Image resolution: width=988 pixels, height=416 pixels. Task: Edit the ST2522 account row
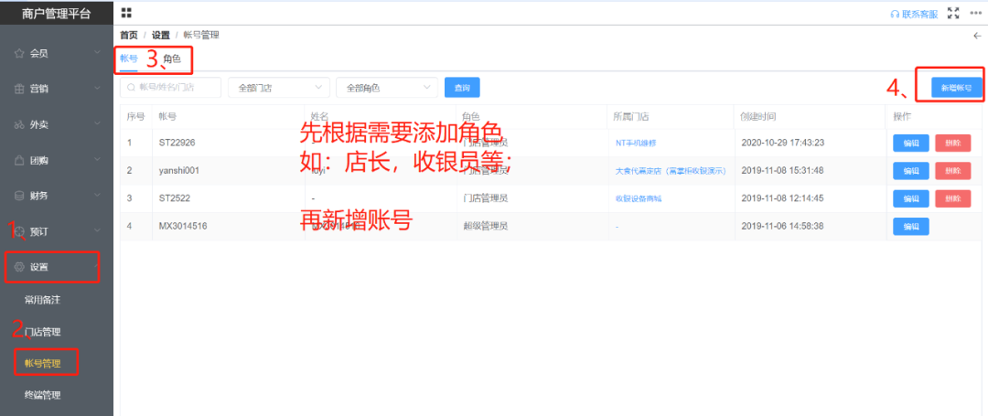click(910, 198)
